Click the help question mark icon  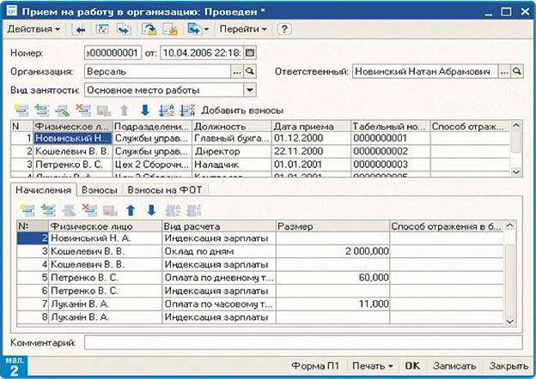[284, 29]
